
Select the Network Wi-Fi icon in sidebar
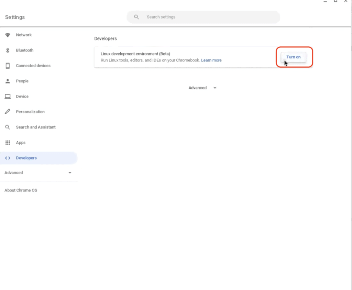coord(8,35)
